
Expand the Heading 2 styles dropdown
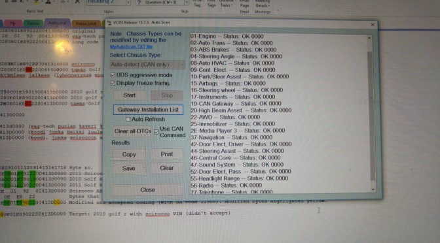[128, 3]
